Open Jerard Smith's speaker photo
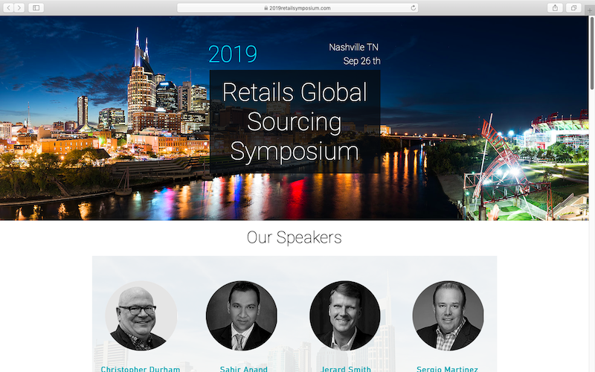The height and width of the screenshot is (372, 595). [x=345, y=315]
